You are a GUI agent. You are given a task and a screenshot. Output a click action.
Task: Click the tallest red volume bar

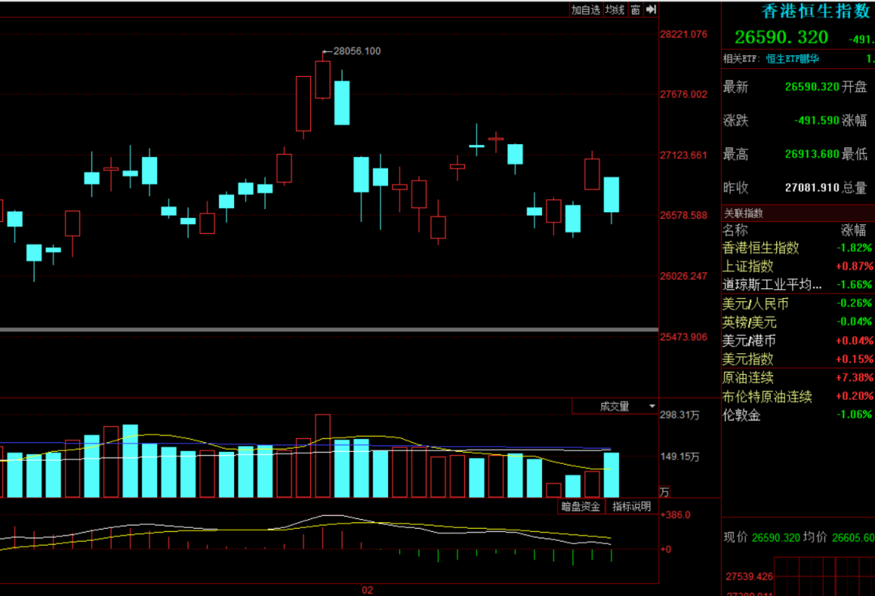click(x=322, y=455)
